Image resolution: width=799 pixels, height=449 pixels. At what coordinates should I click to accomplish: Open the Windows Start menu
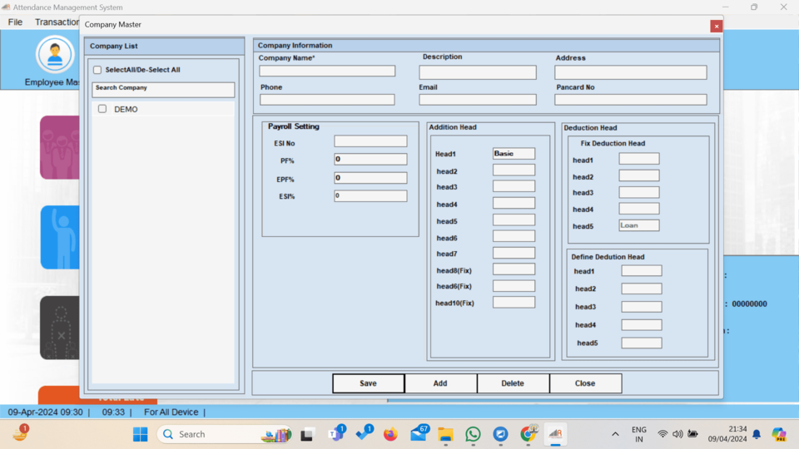(x=140, y=434)
